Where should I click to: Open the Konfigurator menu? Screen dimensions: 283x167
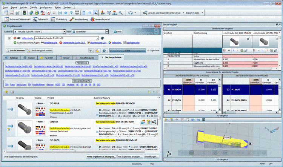46,8
